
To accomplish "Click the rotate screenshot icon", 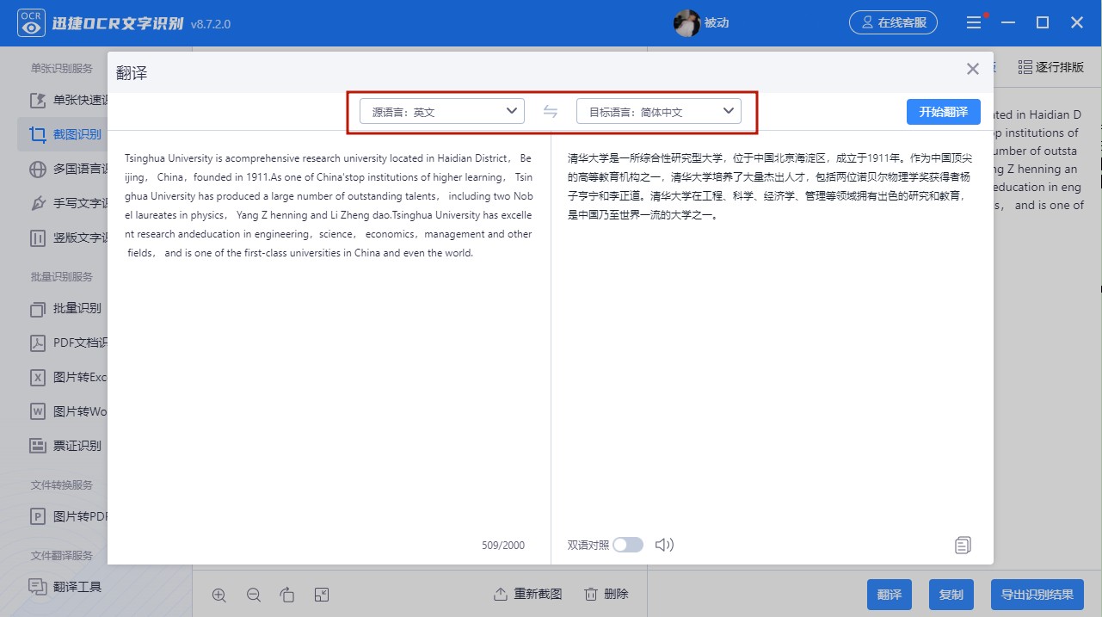I will [286, 594].
